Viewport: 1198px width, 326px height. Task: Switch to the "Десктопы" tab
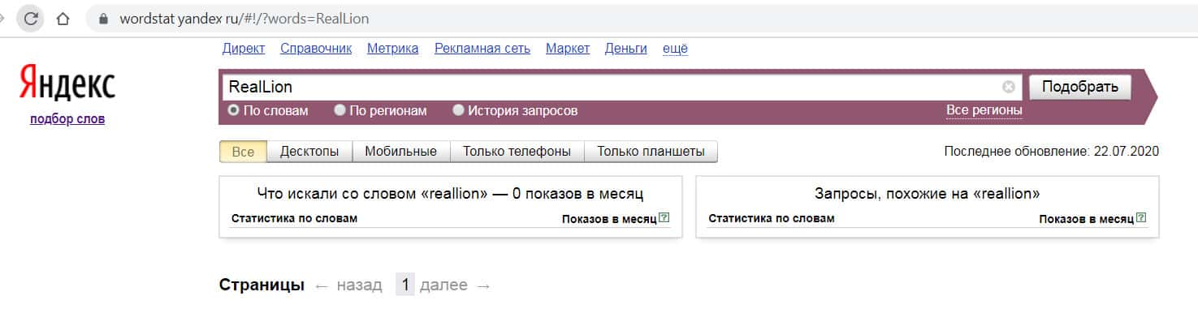coord(309,152)
